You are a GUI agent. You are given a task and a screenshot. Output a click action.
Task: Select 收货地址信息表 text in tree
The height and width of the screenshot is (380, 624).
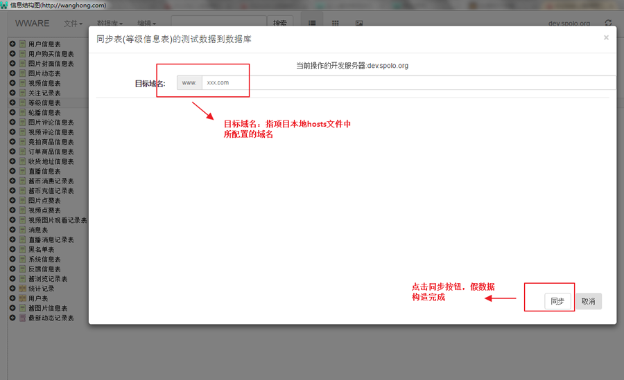(x=51, y=161)
